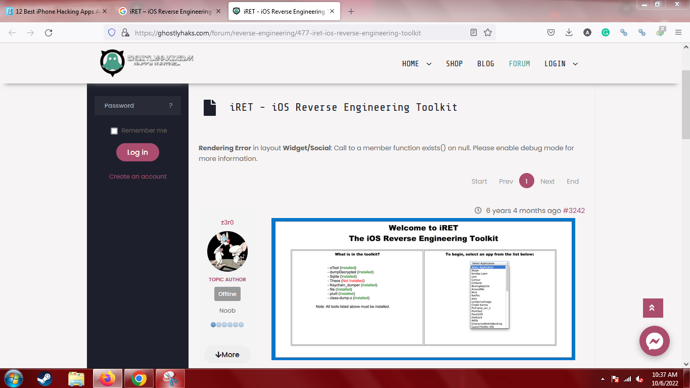
Task: Click the Next pagination link
Action: 547,181
